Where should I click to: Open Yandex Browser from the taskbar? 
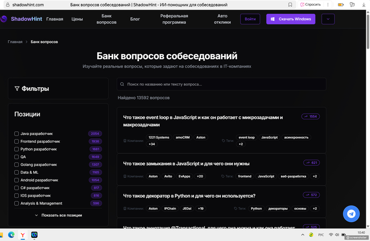[23, 234]
